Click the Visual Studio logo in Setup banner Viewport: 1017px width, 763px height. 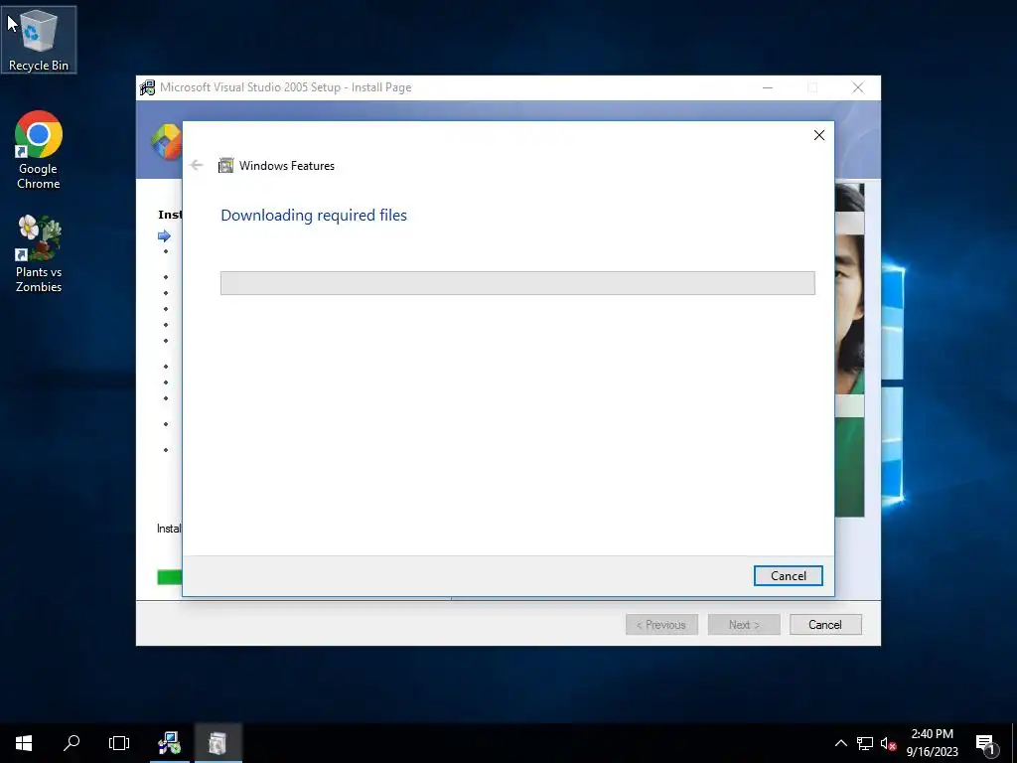[167, 141]
